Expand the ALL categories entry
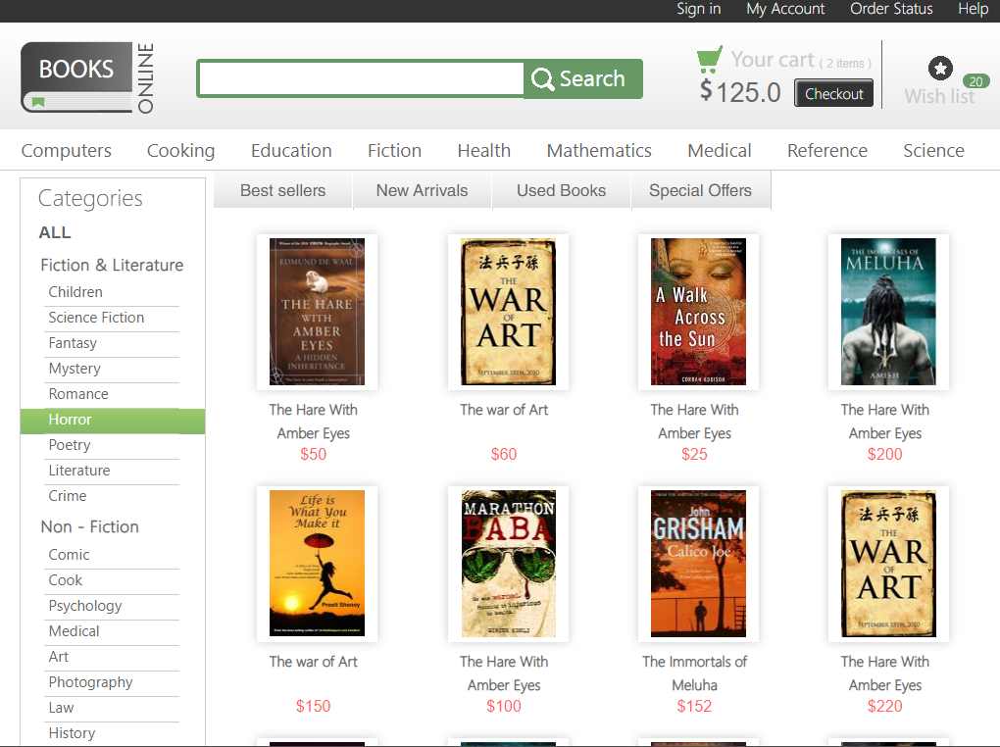The width and height of the screenshot is (1000, 747). (54, 232)
